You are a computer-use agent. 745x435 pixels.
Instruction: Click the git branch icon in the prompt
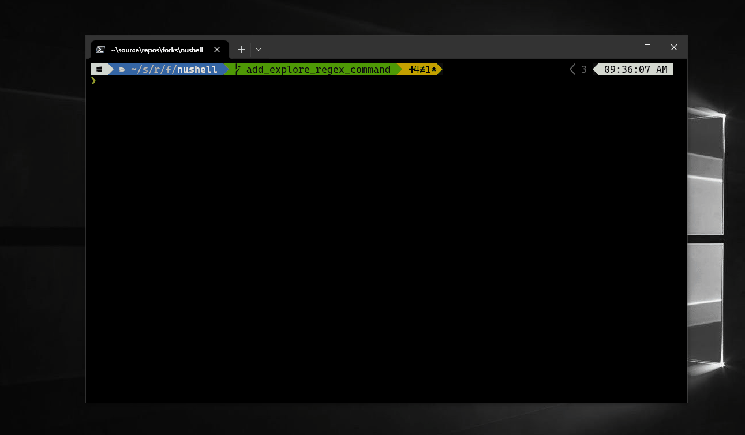point(237,69)
